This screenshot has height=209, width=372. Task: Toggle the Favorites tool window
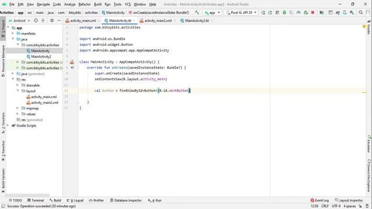pos(3,151)
